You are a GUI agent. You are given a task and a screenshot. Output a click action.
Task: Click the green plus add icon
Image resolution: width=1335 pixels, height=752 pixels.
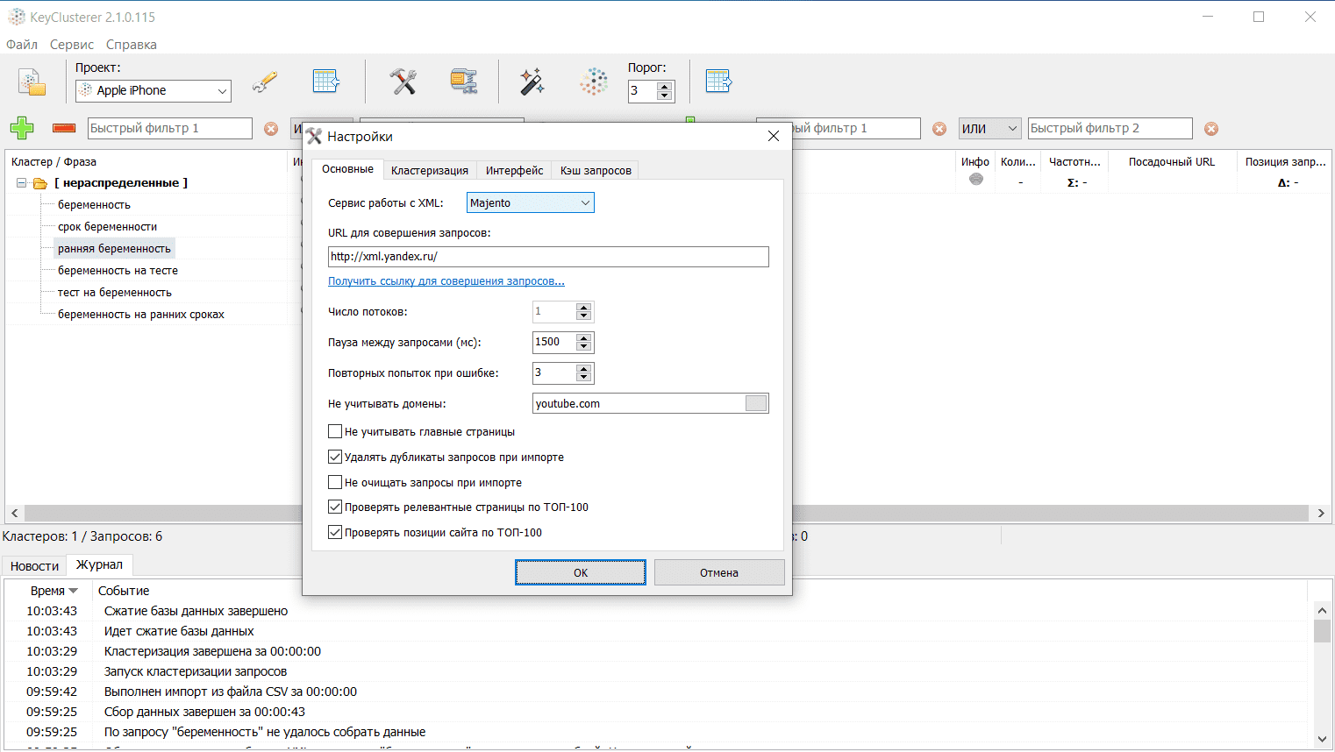[x=22, y=128]
